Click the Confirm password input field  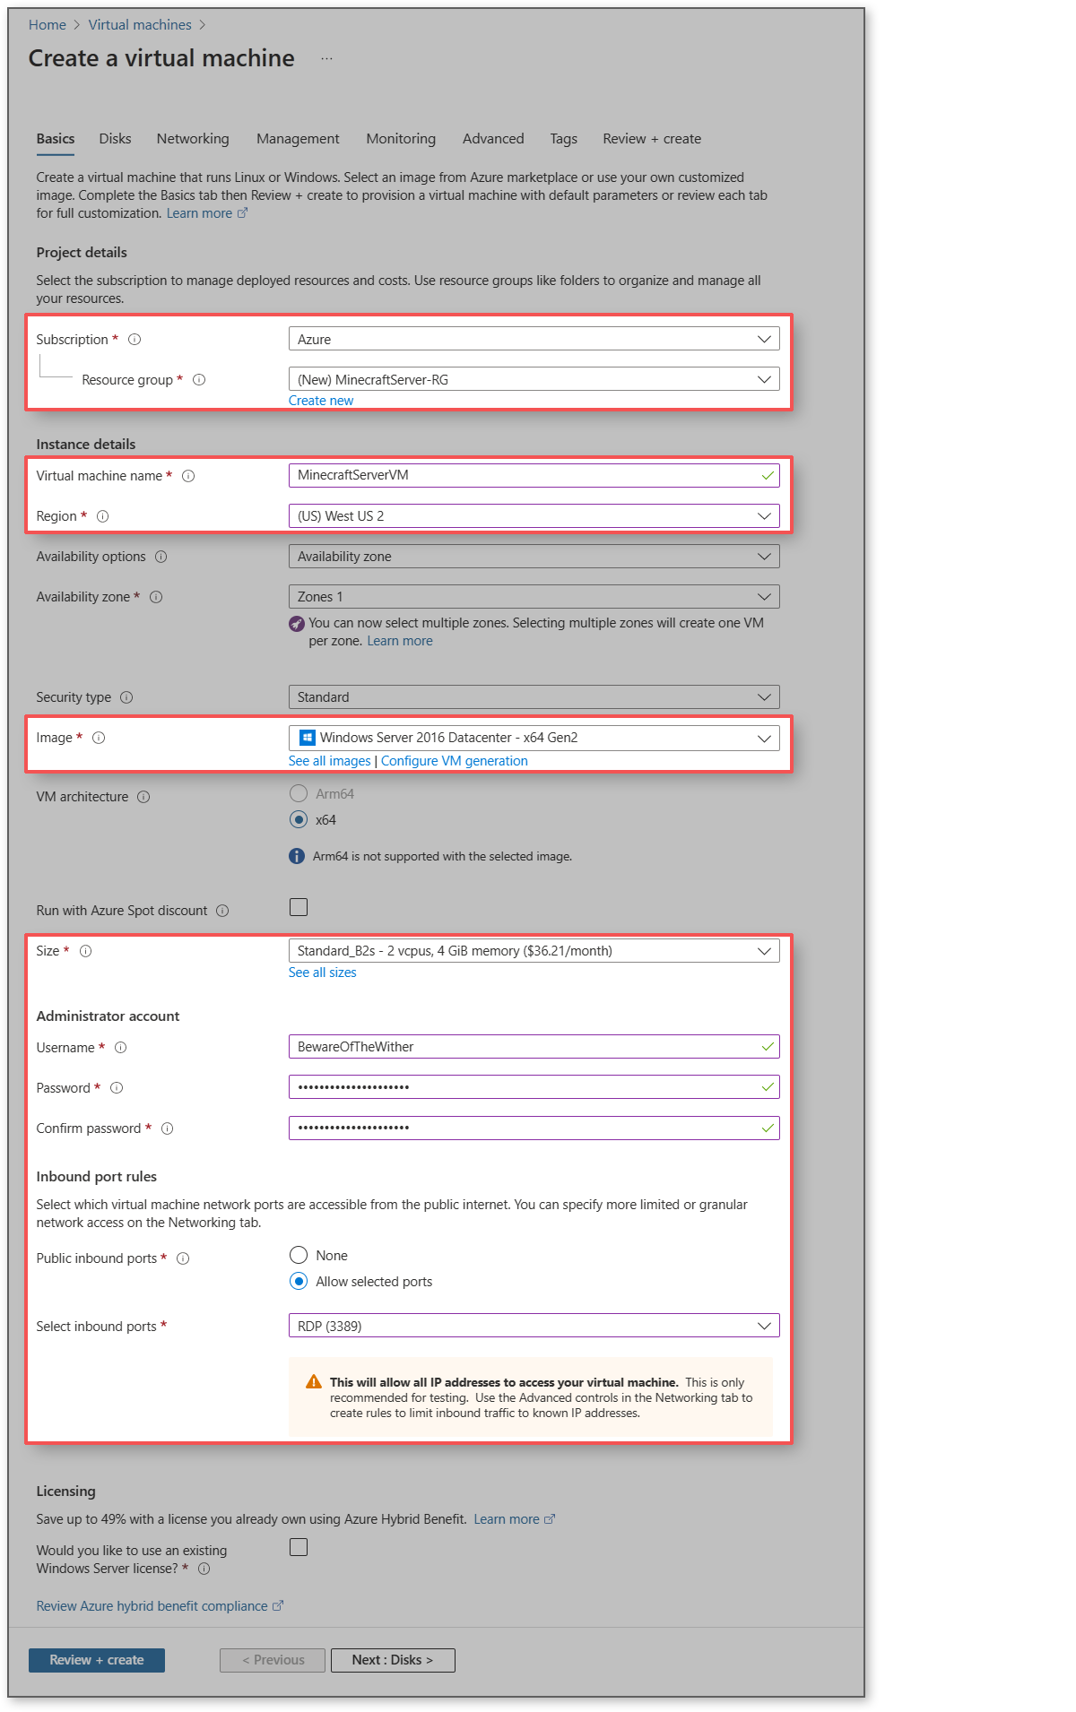pyautogui.click(x=534, y=1128)
